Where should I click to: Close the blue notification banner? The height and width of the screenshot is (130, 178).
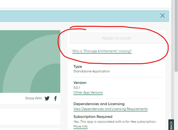coord(162,16)
